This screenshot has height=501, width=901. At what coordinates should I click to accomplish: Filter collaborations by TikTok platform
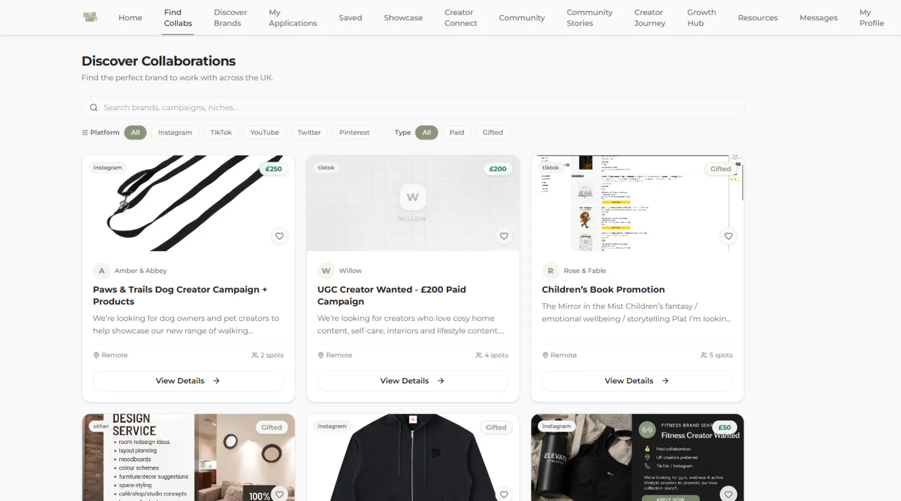point(221,132)
